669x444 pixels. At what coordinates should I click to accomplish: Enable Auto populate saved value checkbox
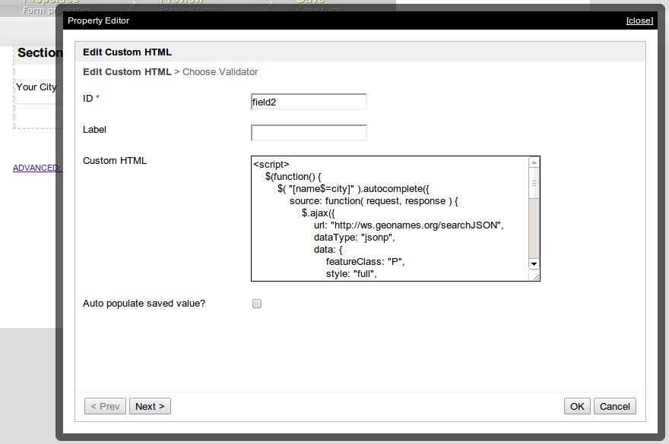(x=257, y=304)
